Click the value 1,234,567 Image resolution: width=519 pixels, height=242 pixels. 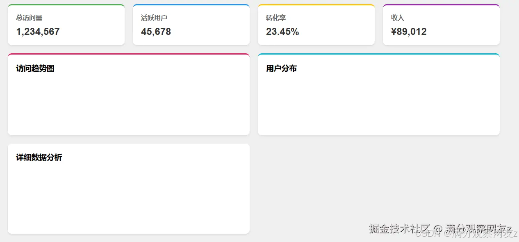tap(38, 32)
